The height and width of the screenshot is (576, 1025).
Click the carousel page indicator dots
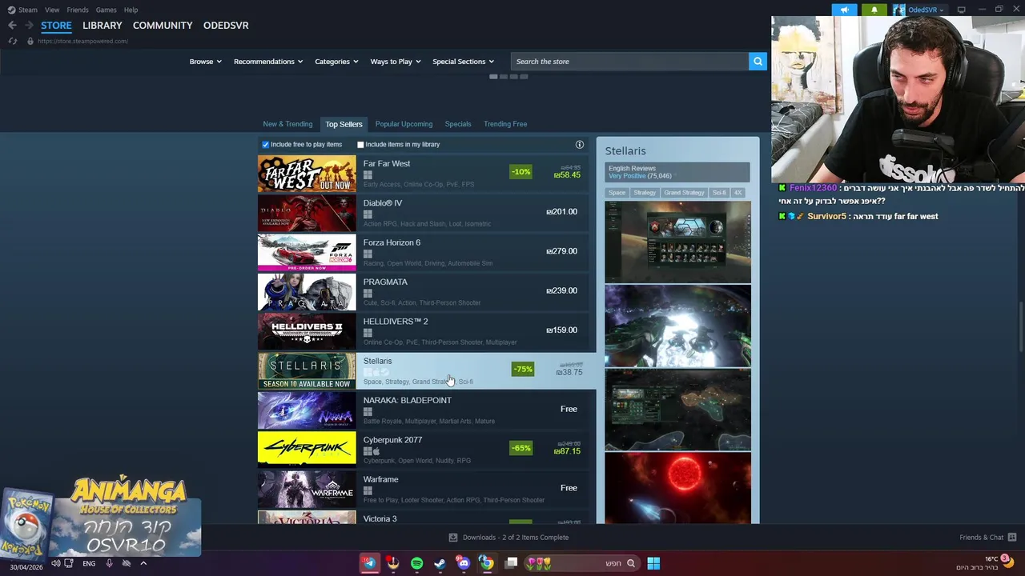[x=508, y=77]
